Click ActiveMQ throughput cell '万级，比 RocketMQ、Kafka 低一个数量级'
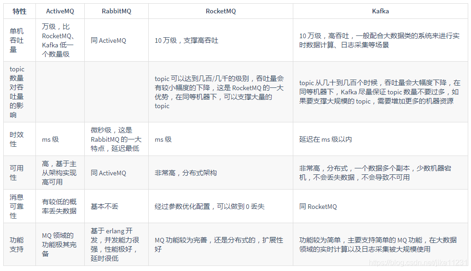Viewport: 471px width, 271px height. (60, 40)
